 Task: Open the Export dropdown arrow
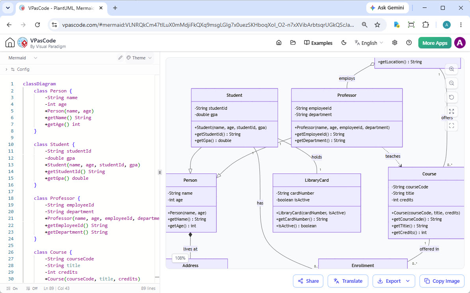(408, 281)
